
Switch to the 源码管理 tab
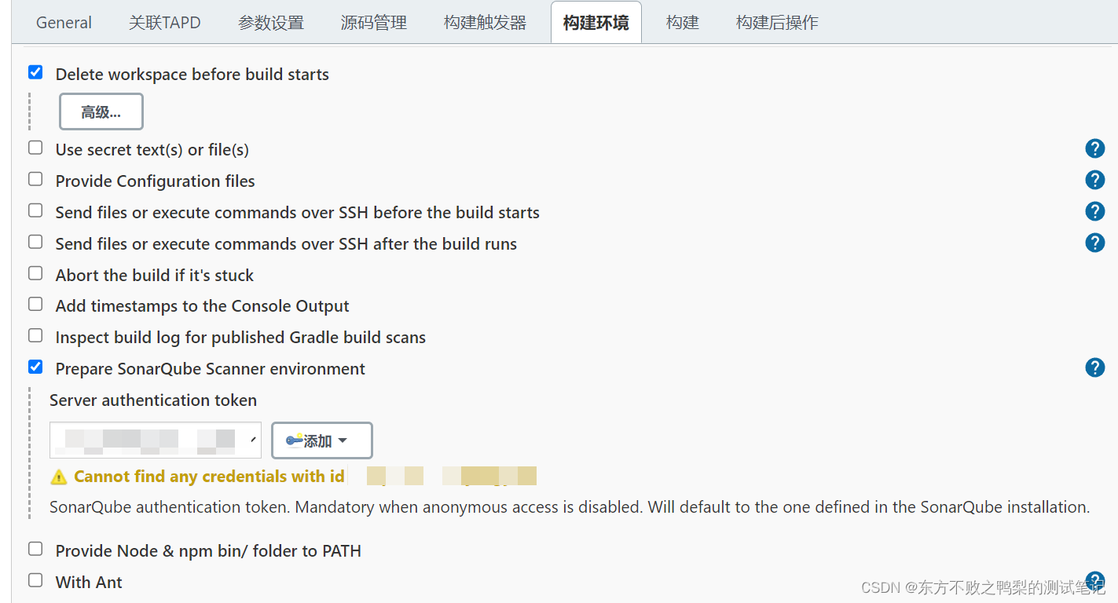point(373,22)
